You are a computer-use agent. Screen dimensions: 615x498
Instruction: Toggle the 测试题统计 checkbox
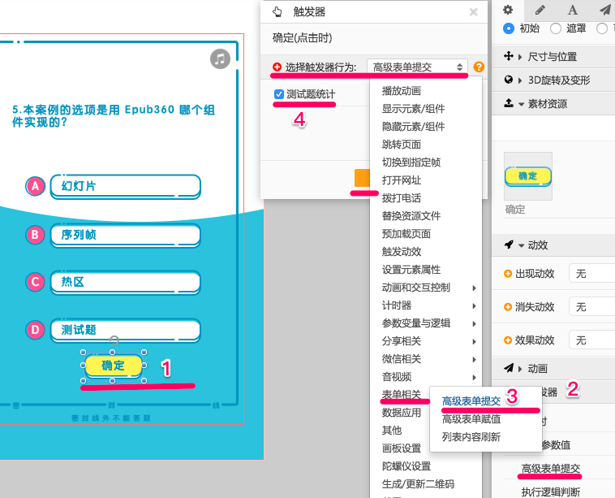pos(279,94)
